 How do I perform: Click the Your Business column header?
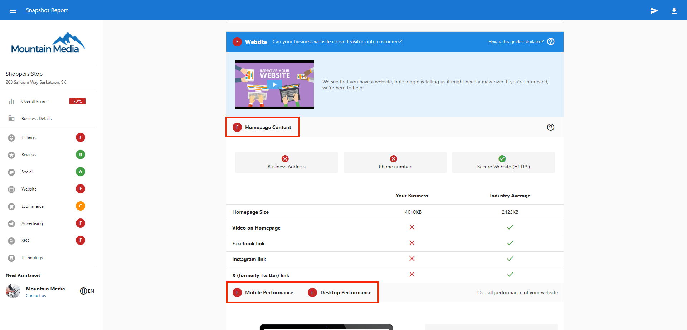[412, 196]
